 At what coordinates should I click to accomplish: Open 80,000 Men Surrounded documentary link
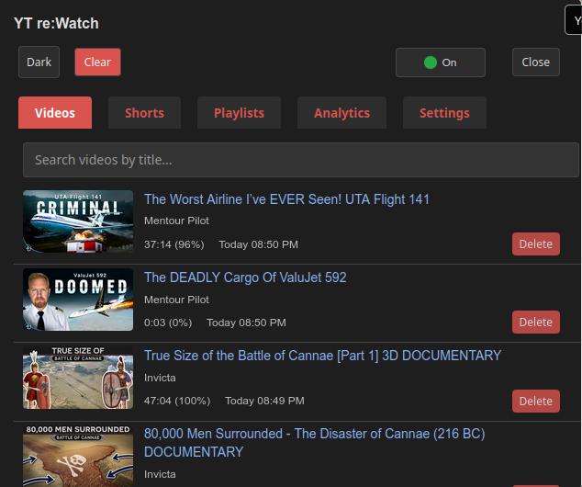(x=314, y=443)
